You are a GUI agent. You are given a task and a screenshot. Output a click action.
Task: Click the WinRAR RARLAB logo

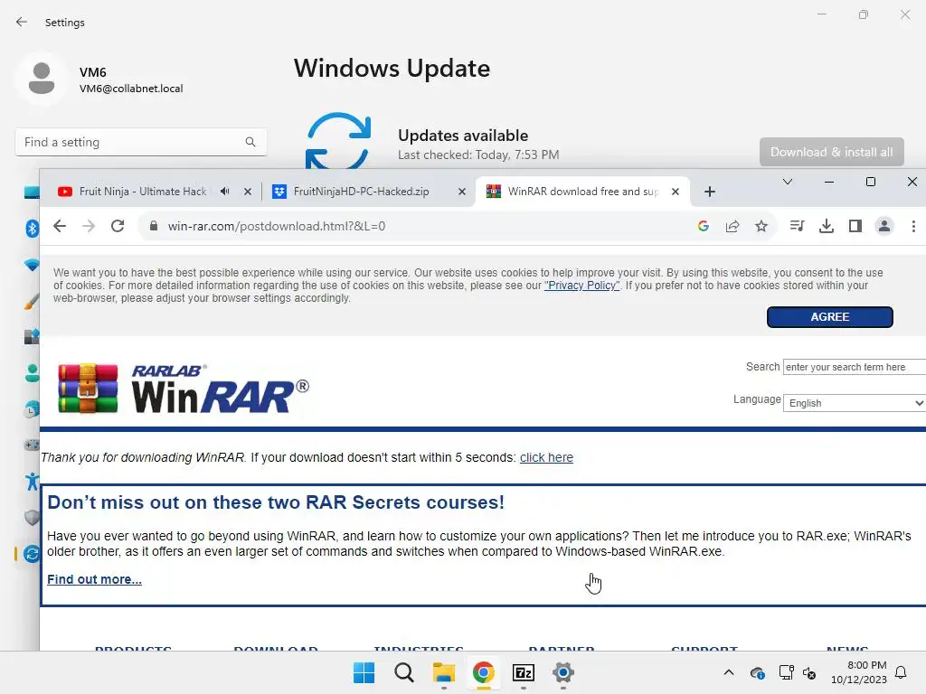tap(184, 389)
